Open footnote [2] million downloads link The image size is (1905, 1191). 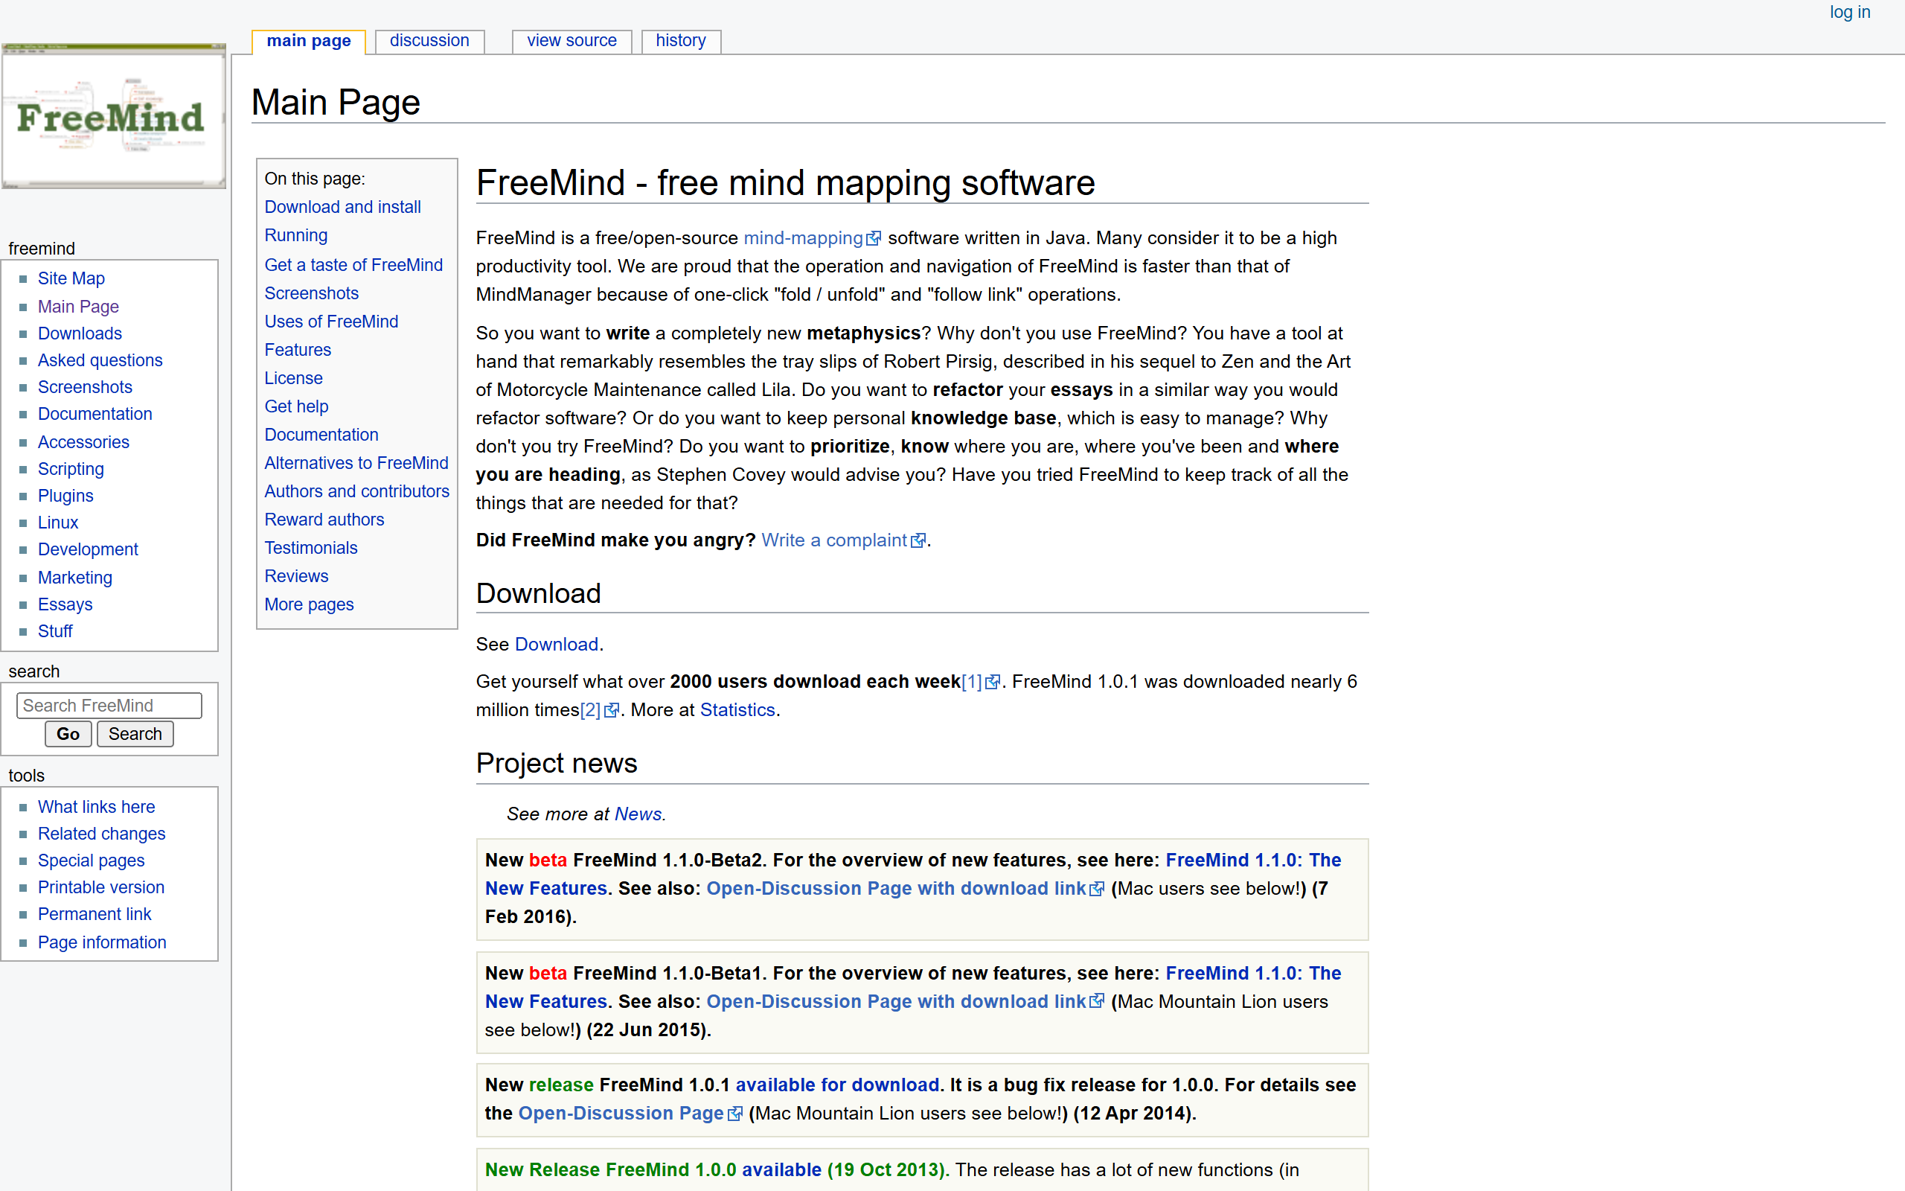coord(590,709)
